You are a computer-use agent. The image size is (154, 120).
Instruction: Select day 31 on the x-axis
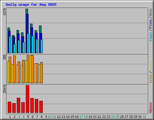click(x=144, y=117)
